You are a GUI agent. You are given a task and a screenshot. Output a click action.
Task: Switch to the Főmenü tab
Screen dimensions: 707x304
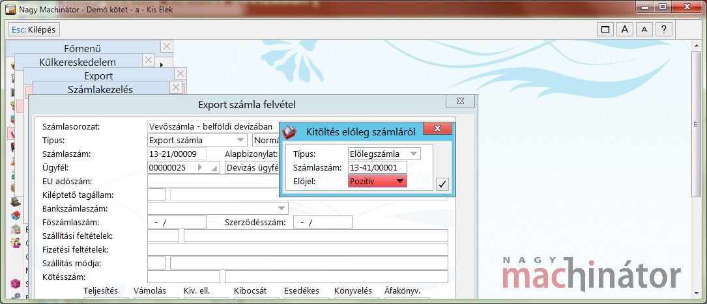(x=83, y=48)
